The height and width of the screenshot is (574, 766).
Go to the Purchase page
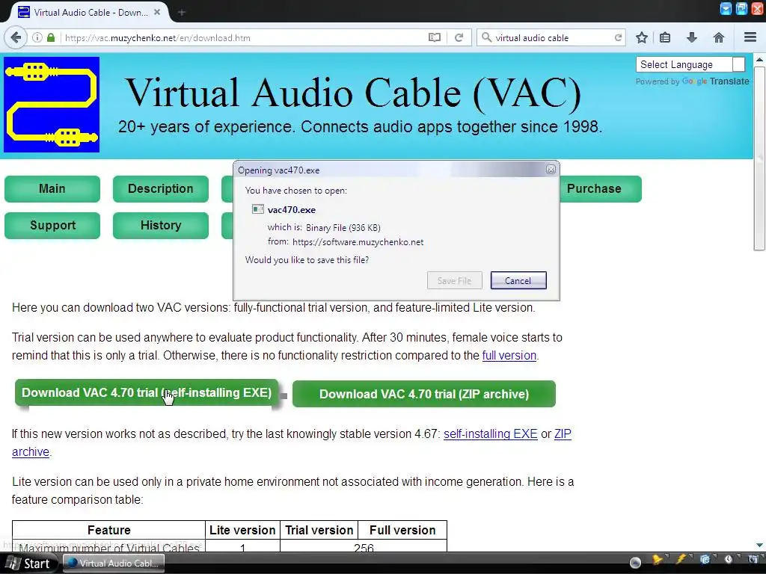600,189
